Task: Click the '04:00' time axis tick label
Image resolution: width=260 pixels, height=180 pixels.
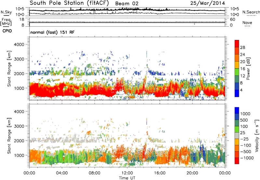Action: click(x=62, y=173)
